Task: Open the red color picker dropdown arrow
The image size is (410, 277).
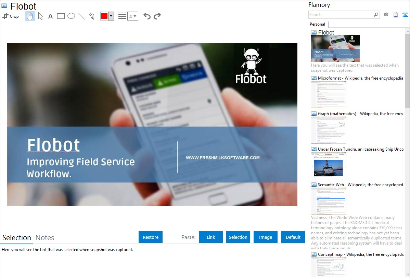Action: pyautogui.click(x=111, y=16)
